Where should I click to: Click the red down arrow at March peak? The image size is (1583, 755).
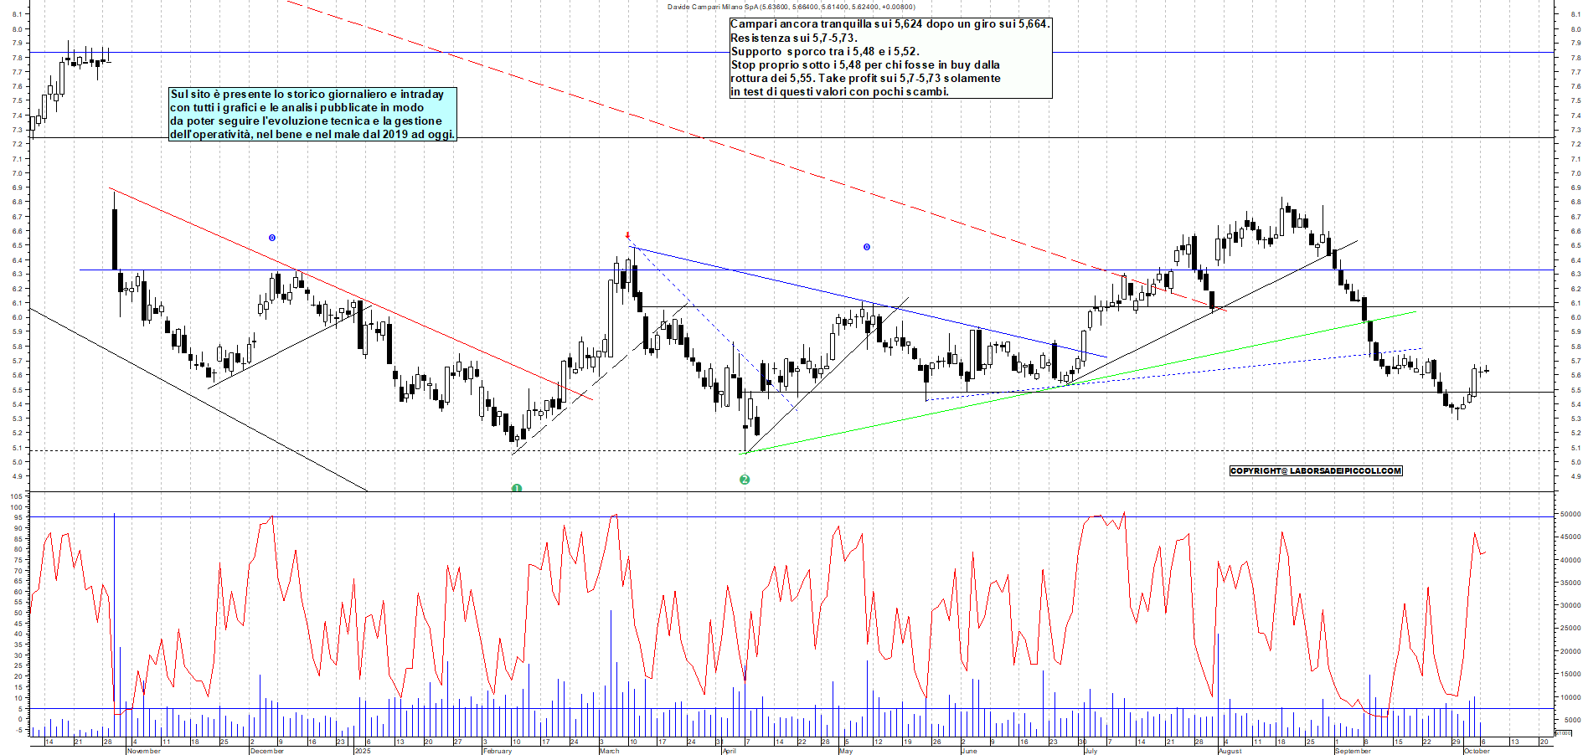[627, 236]
